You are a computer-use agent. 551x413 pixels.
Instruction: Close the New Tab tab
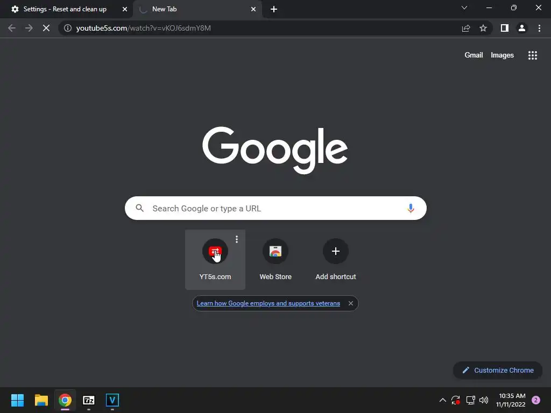click(x=253, y=10)
